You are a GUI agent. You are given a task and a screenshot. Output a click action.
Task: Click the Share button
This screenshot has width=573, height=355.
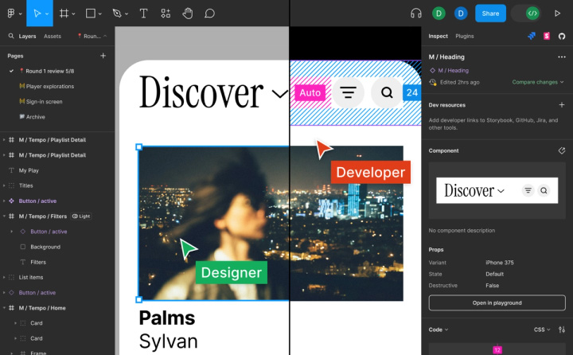(x=490, y=14)
